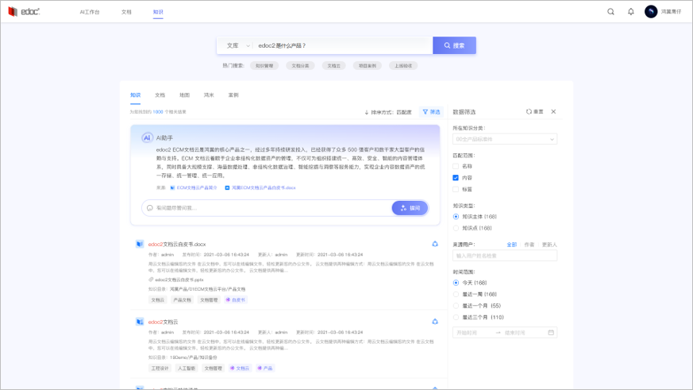
Task: Click the 重置 reset icon
Action: pyautogui.click(x=529, y=112)
